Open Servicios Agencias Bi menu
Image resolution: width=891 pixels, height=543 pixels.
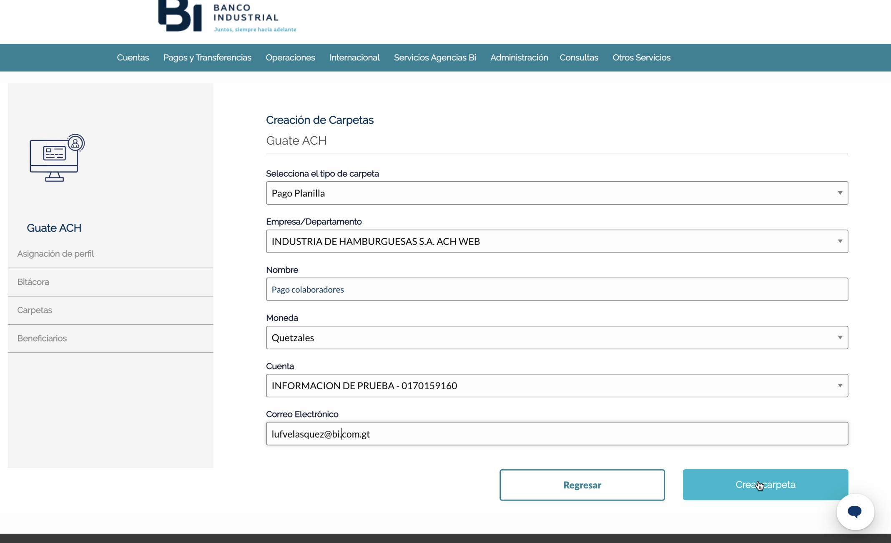tap(435, 58)
